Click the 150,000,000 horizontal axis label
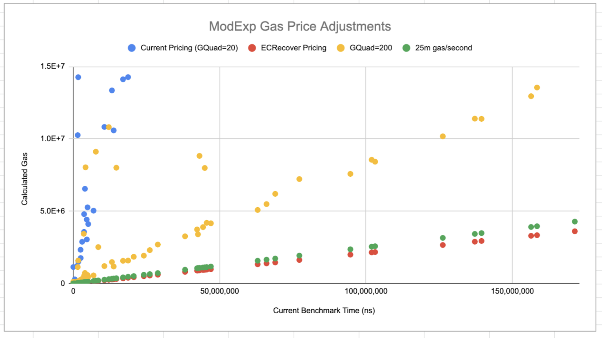602x338 pixels. pos(512,291)
